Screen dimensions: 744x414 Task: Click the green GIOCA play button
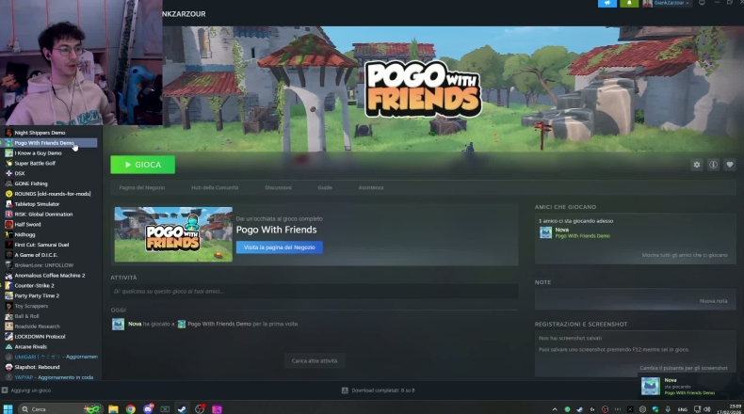tap(142, 165)
